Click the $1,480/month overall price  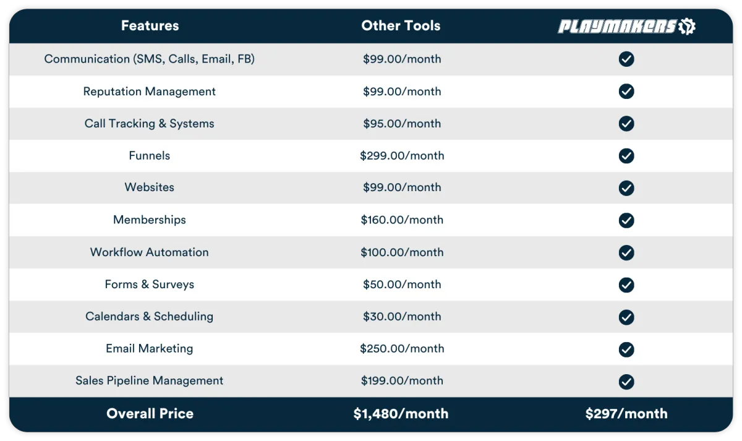401,414
